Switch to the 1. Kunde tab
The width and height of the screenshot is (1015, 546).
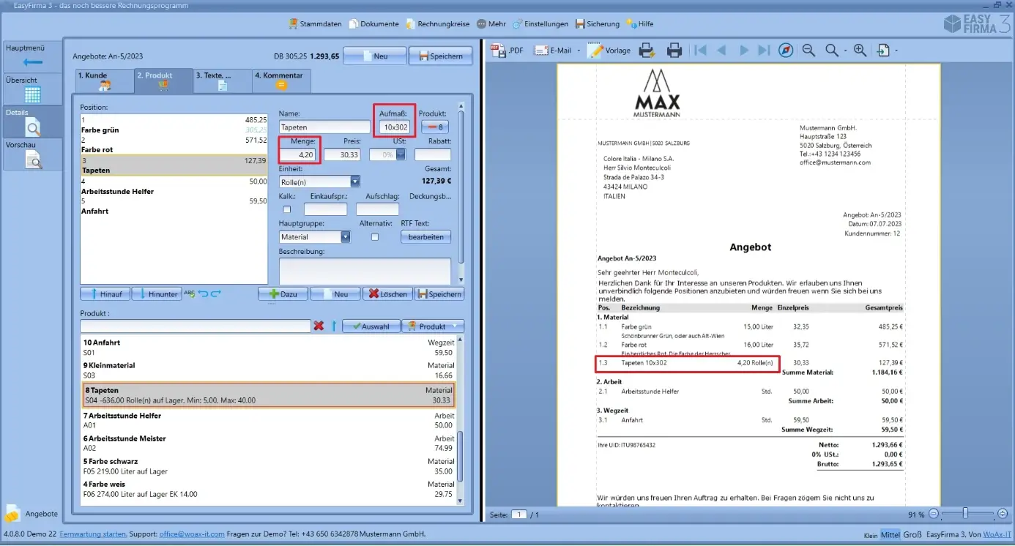pos(105,81)
